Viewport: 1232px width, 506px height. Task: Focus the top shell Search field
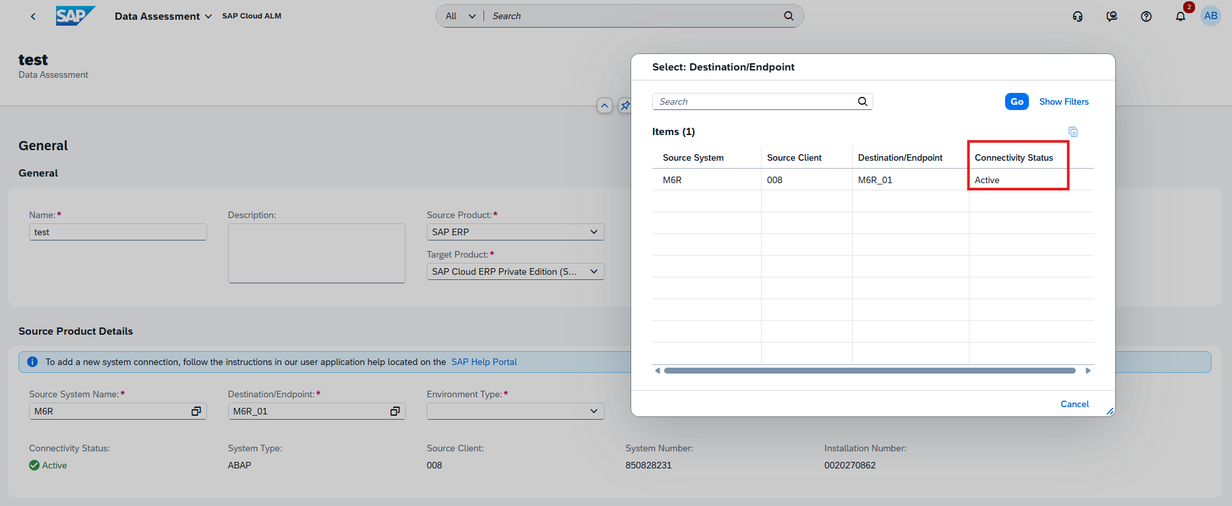point(633,16)
